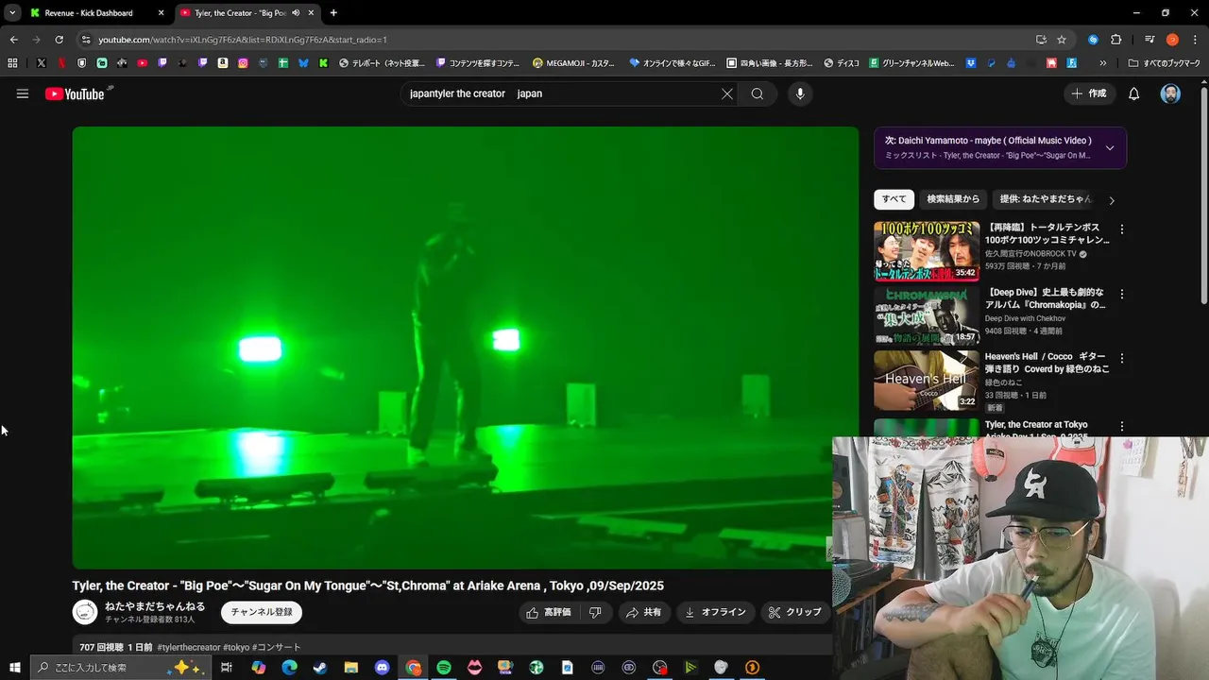
Task: Open Chrome three-dot menu
Action: coord(1195,40)
